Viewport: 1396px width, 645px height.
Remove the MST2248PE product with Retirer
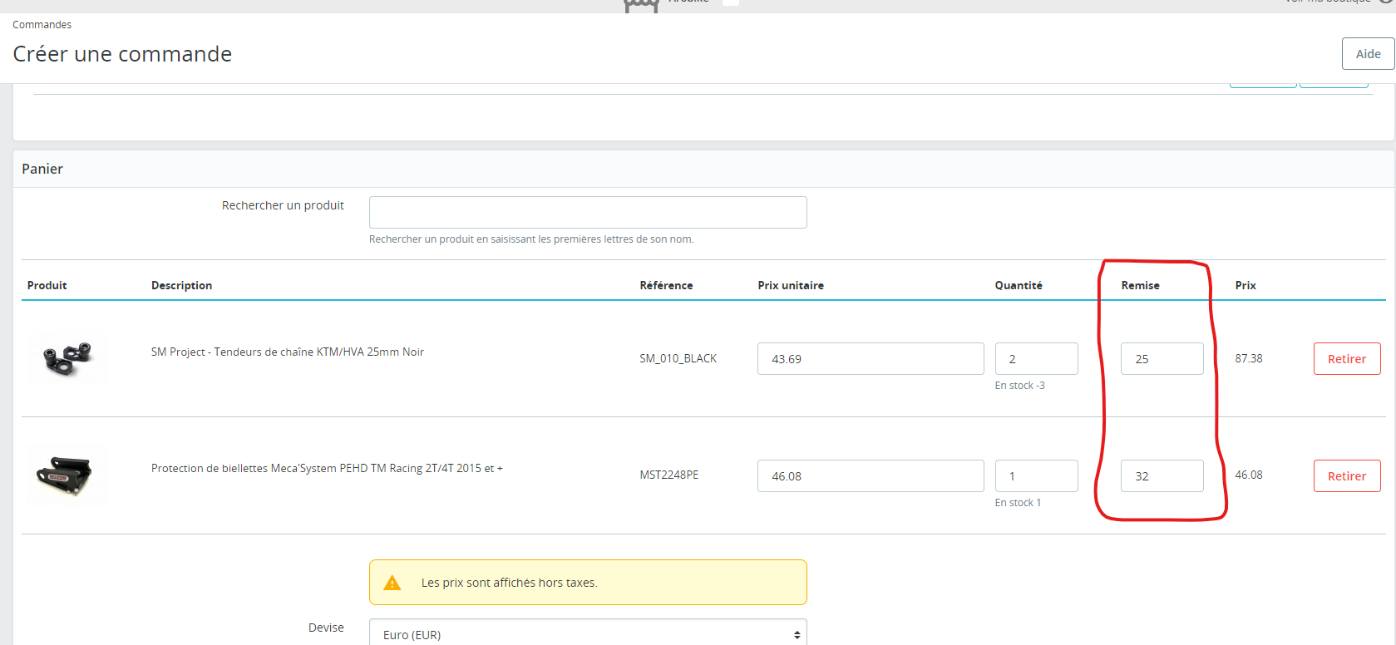pos(1347,476)
